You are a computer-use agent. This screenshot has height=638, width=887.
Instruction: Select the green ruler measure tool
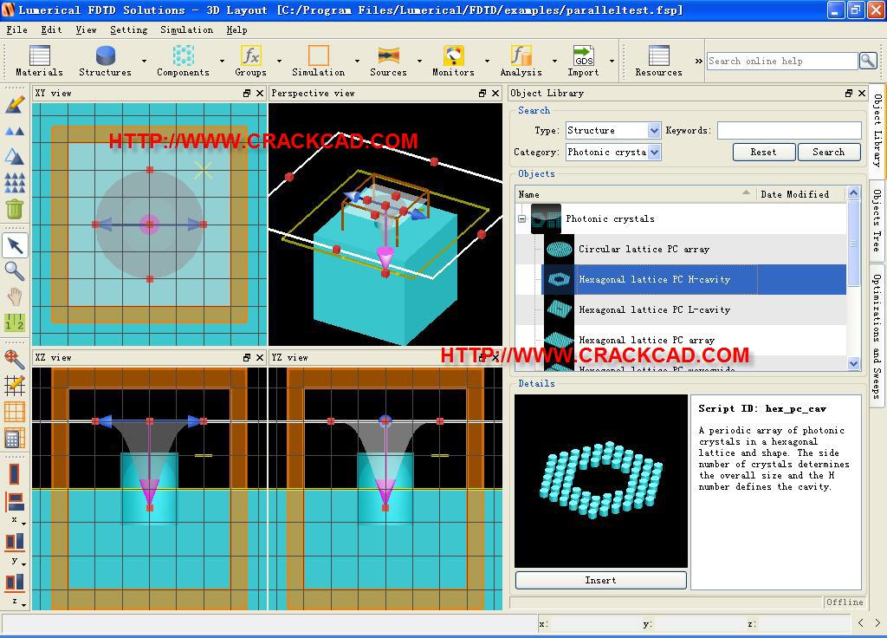click(x=15, y=322)
